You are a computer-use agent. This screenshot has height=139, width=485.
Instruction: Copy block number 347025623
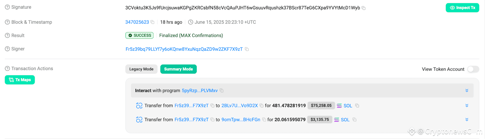[152, 22]
